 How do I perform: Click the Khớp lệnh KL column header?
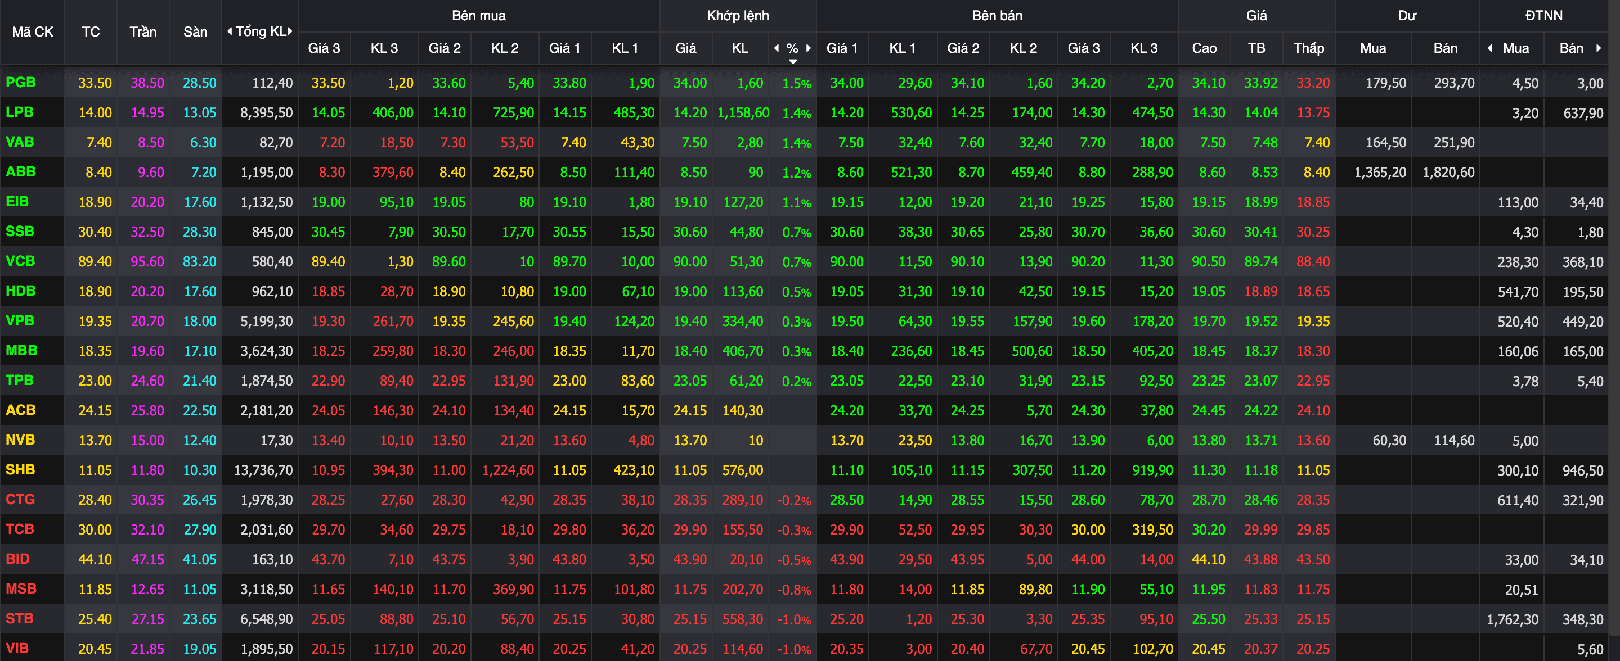point(740,48)
